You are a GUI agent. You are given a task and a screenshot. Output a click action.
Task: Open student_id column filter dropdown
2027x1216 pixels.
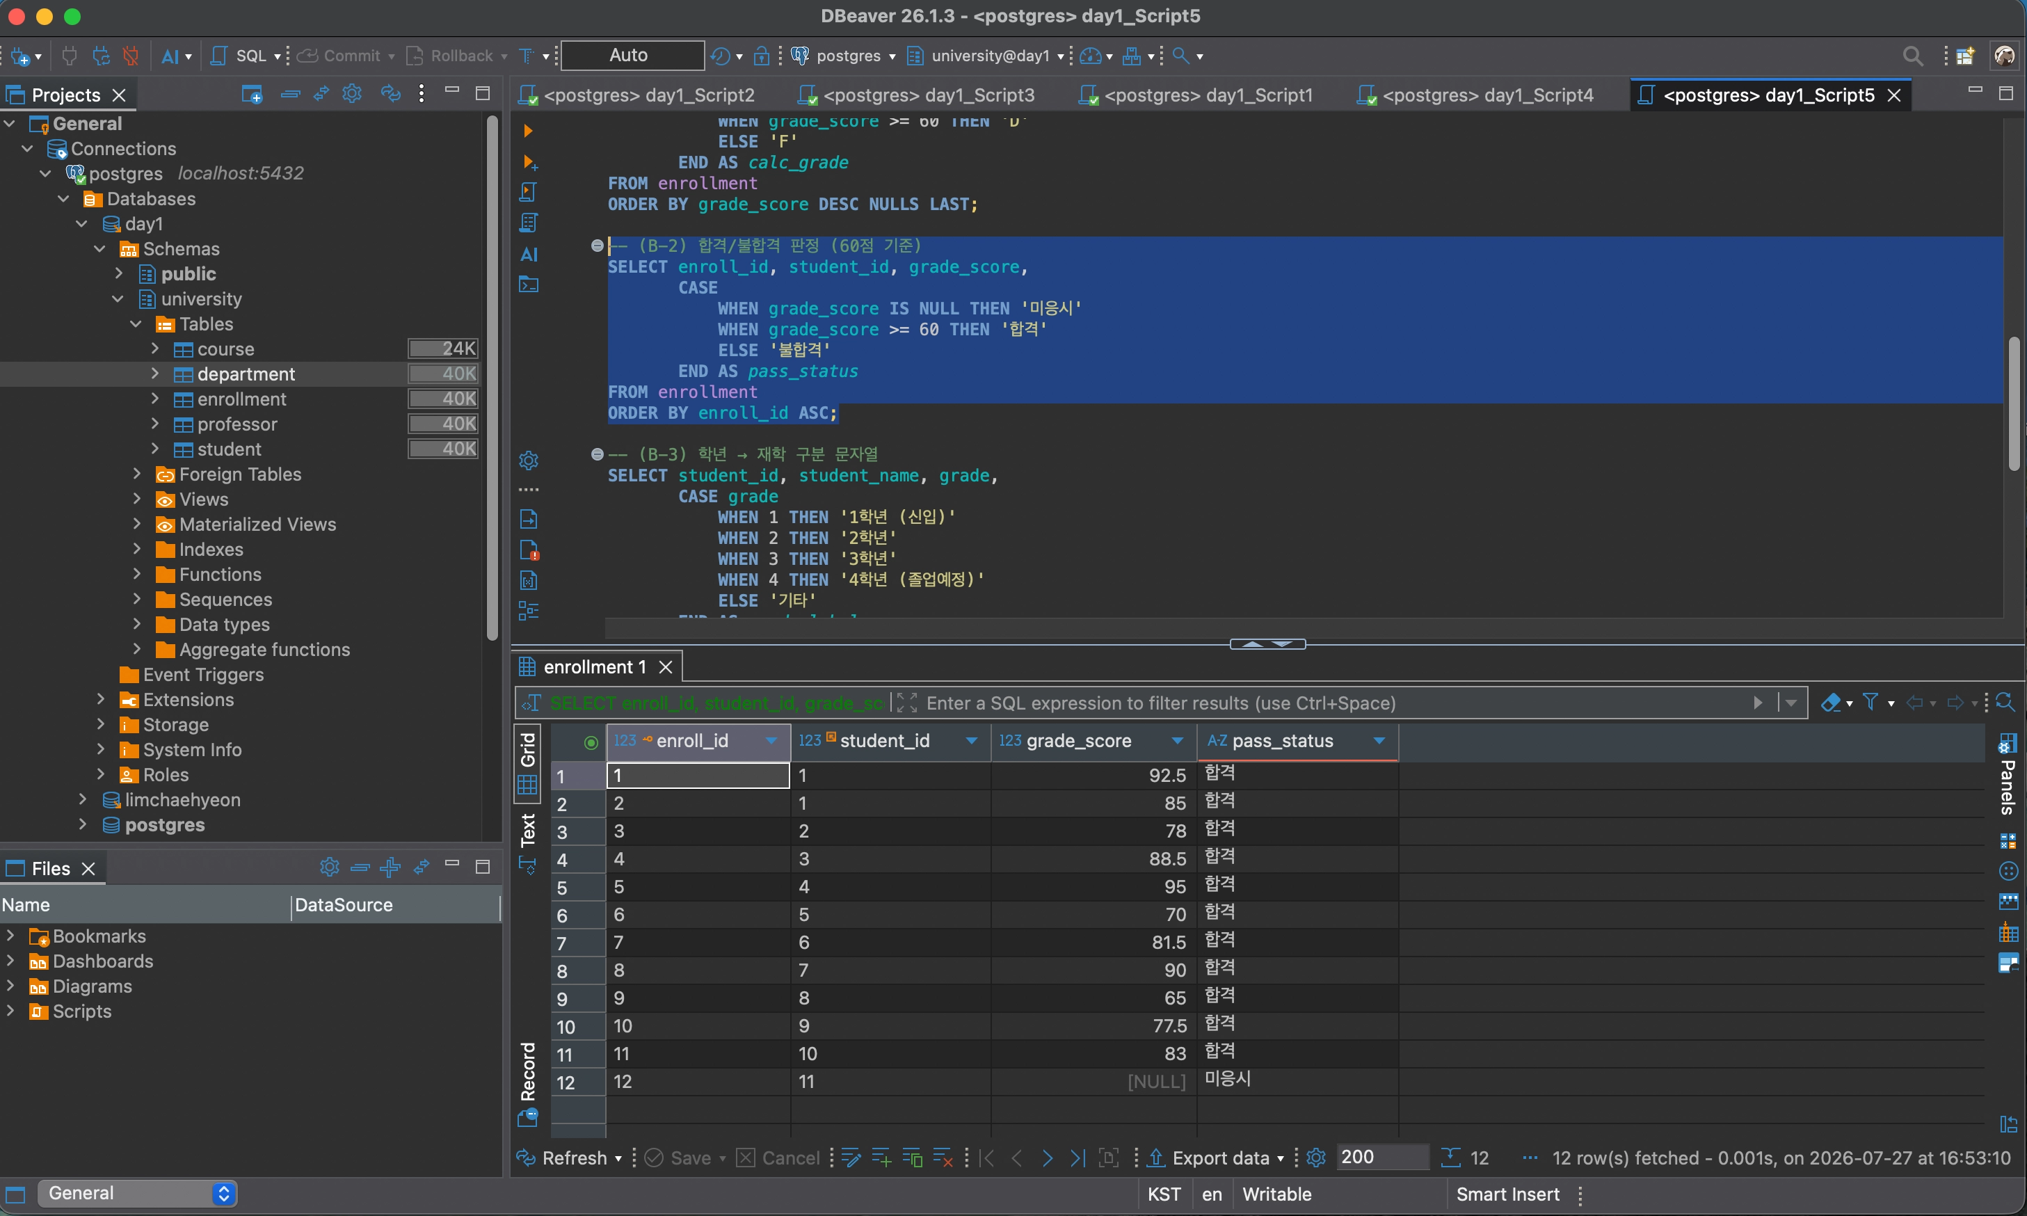(972, 741)
